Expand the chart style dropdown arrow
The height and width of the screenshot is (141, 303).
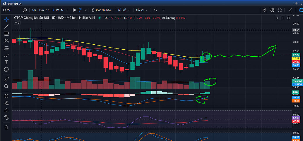coord(85,10)
